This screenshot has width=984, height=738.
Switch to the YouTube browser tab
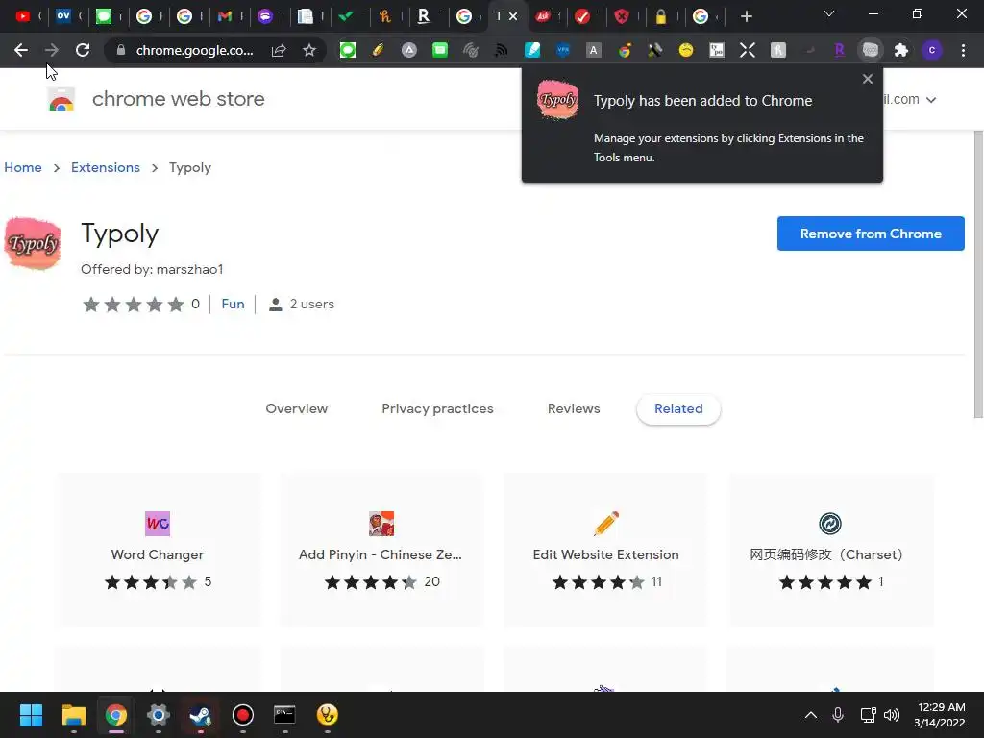(x=23, y=16)
